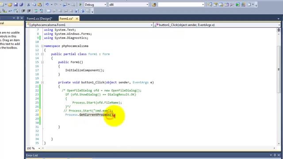The image size is (283, 159).
Task: Click on 'InitializeComponent();' code line
Action: coord(84,70)
